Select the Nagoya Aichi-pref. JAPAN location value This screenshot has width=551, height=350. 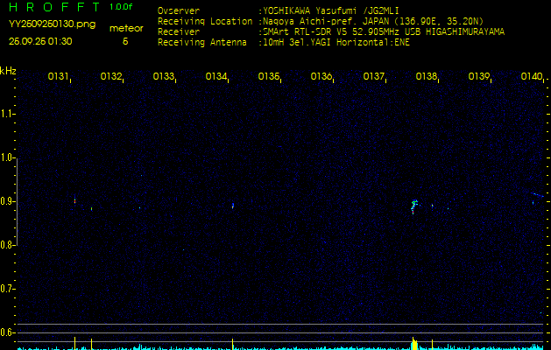tap(373, 21)
